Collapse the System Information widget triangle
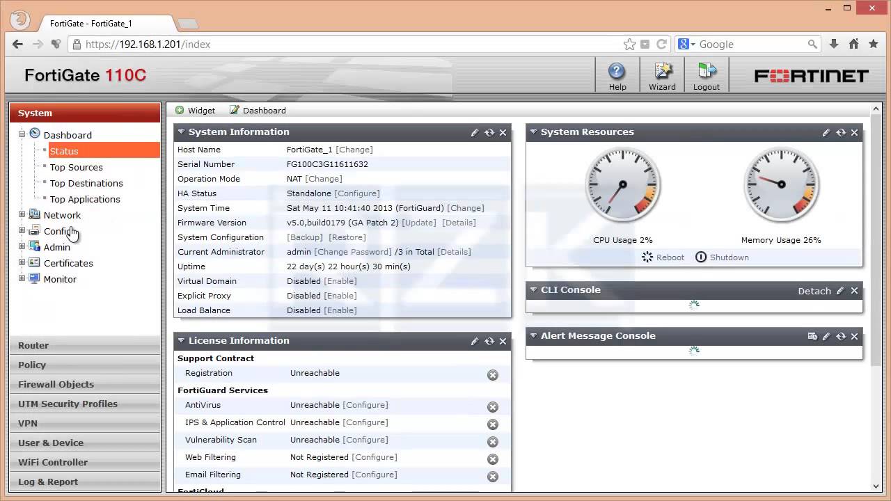 181,132
